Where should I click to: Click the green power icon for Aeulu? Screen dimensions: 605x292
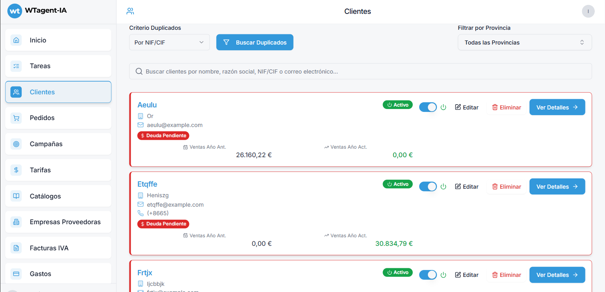click(x=443, y=107)
